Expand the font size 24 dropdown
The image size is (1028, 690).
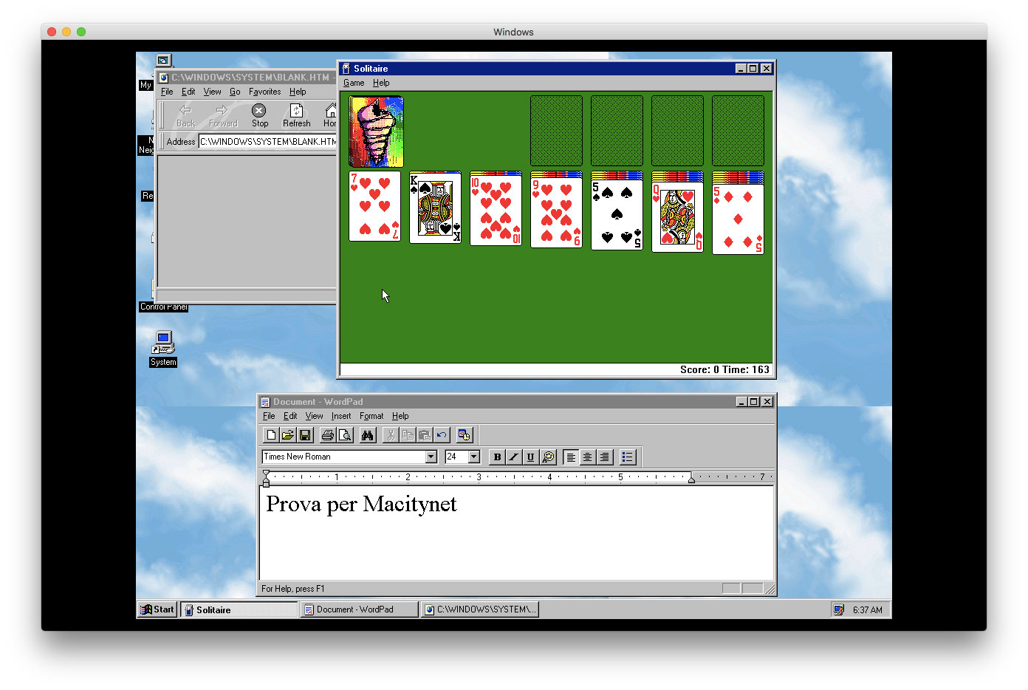click(x=474, y=457)
